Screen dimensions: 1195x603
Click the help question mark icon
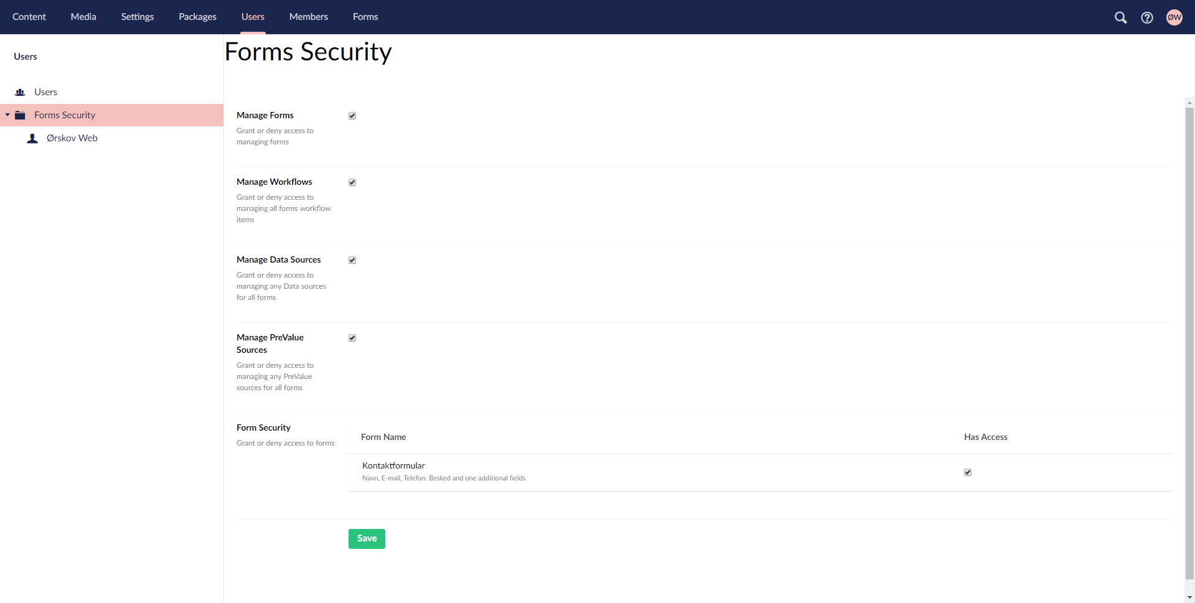point(1148,17)
